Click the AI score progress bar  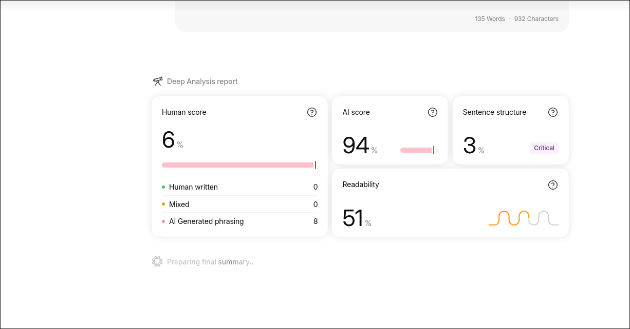418,150
